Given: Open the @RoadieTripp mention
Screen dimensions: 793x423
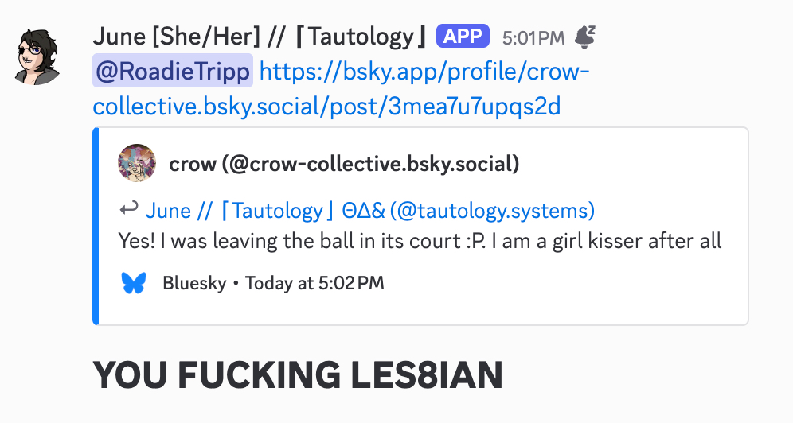Looking at the screenshot, I should [x=173, y=72].
